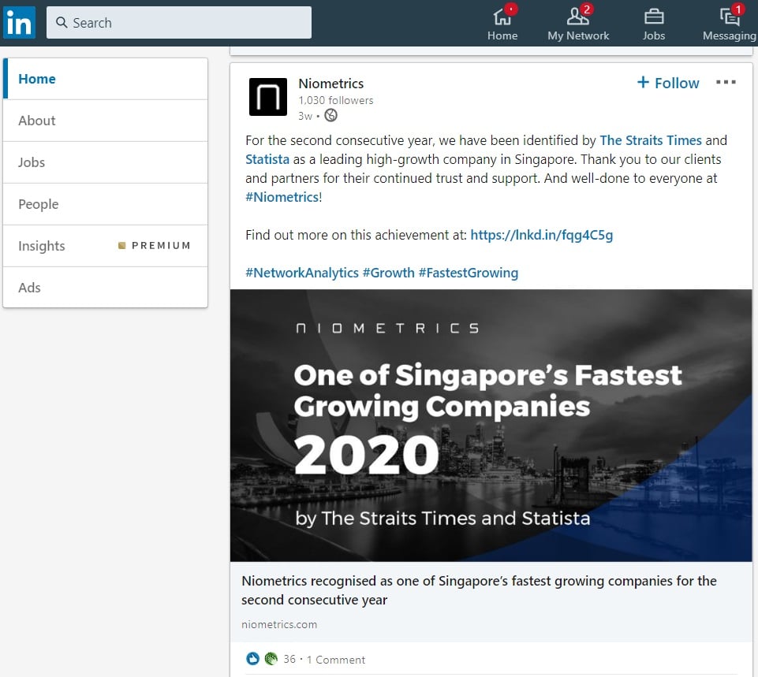Click the 3w post timestamp
Image resolution: width=758 pixels, height=677 pixels.
(305, 116)
